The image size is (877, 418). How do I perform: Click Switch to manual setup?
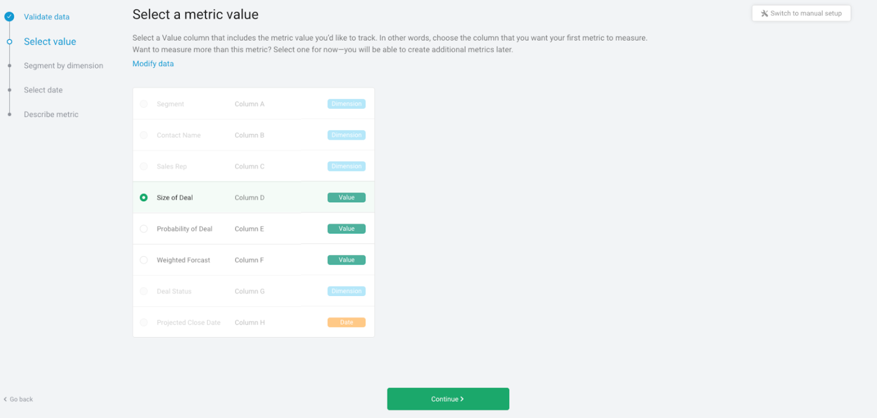(x=801, y=13)
